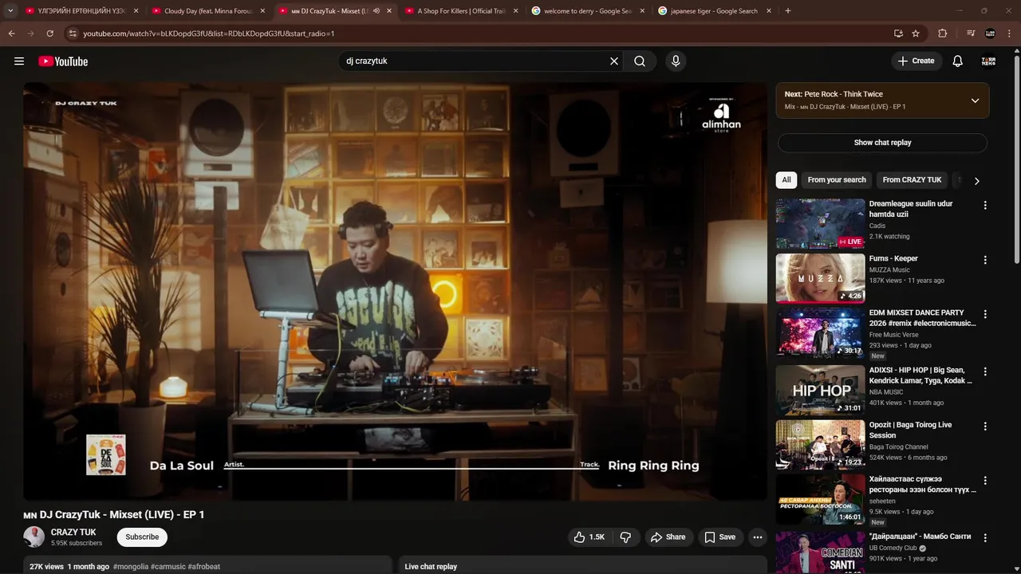Mute the DJ CrazyTuk tab audio
This screenshot has width=1021, height=574.
pyautogui.click(x=376, y=11)
